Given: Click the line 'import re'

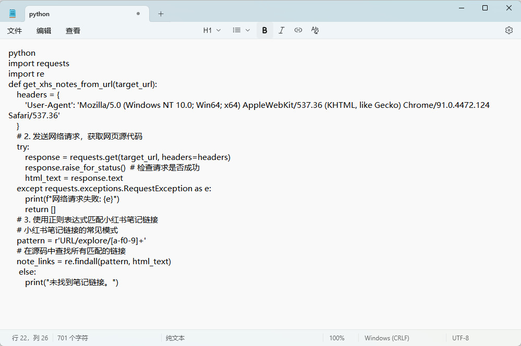Looking at the screenshot, I should (x=26, y=73).
